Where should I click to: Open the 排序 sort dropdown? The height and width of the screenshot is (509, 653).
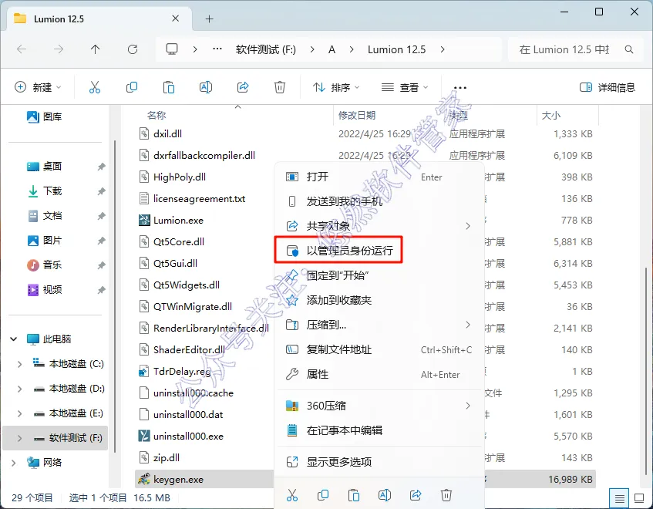336,87
